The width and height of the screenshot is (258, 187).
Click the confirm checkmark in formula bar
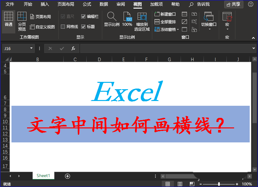coord(62,48)
